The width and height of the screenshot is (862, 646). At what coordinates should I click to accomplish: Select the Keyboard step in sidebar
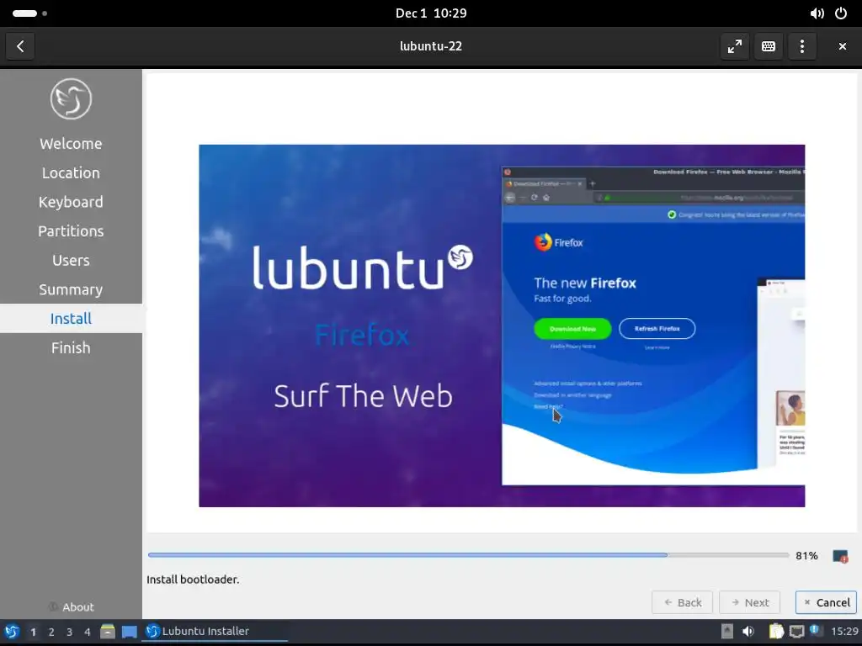pos(71,202)
